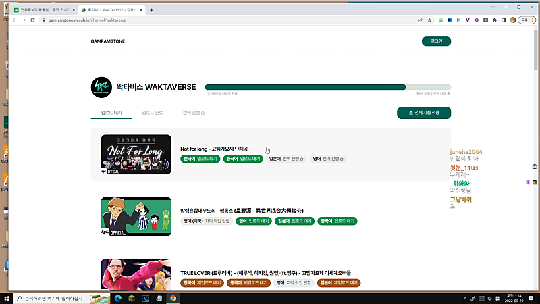Screen dimensions: 540x304
Task: Open the gray square extension icon
Action: (x=485, y=20)
